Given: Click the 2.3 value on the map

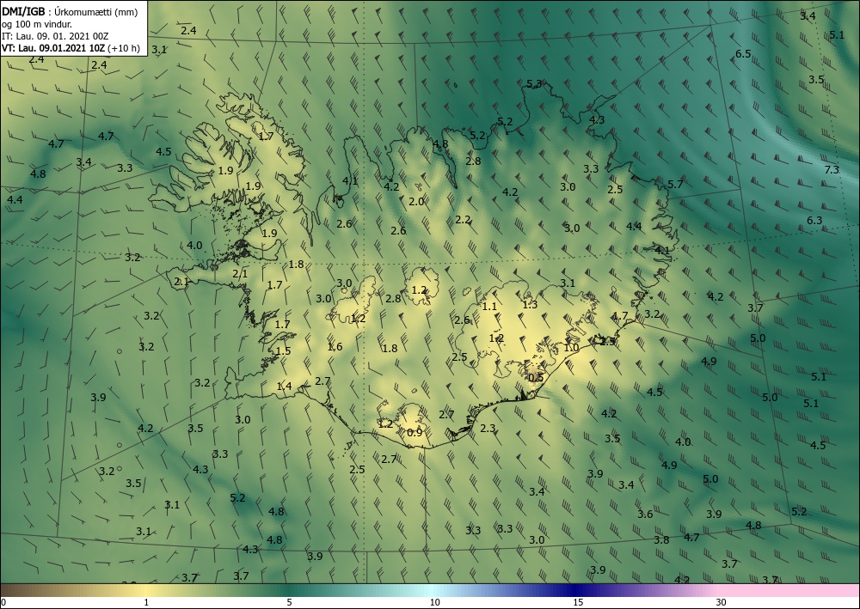Looking at the screenshot, I should coord(488,429).
